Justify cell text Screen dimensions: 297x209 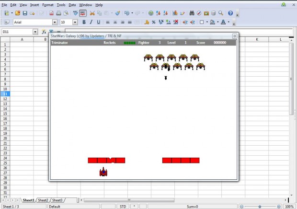tap(130, 22)
